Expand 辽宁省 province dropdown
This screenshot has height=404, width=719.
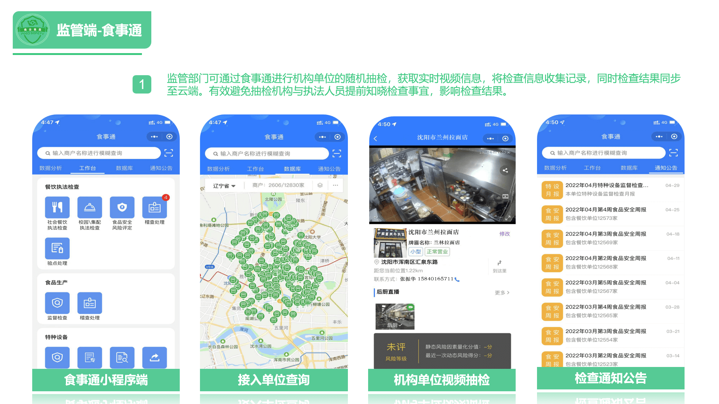(224, 186)
